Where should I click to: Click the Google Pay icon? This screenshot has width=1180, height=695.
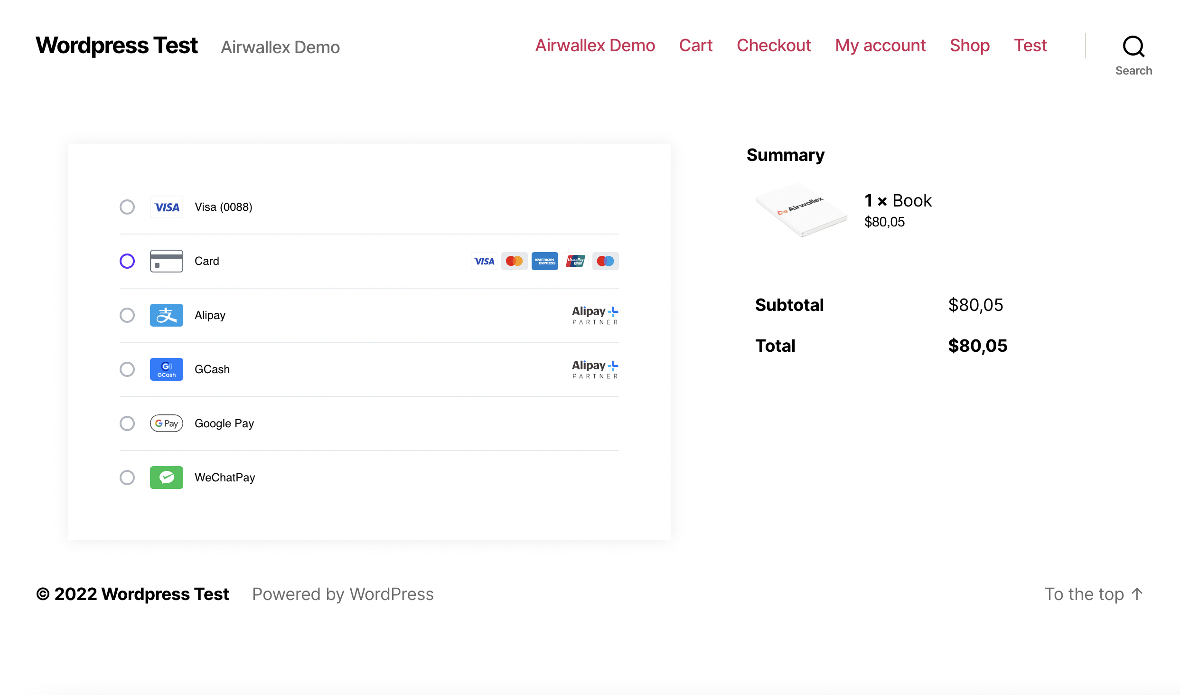tap(166, 423)
